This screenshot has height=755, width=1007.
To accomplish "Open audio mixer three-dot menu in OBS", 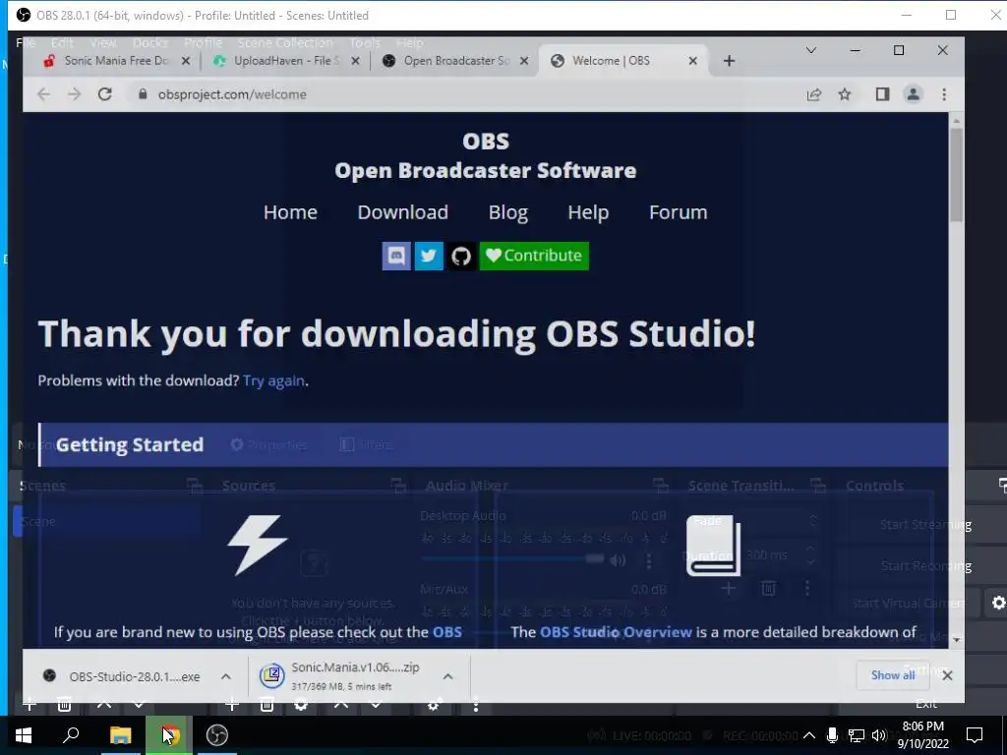I will click(x=475, y=704).
